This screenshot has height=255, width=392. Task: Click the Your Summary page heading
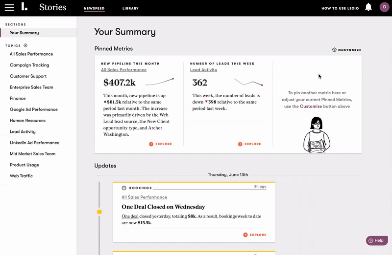click(x=125, y=32)
